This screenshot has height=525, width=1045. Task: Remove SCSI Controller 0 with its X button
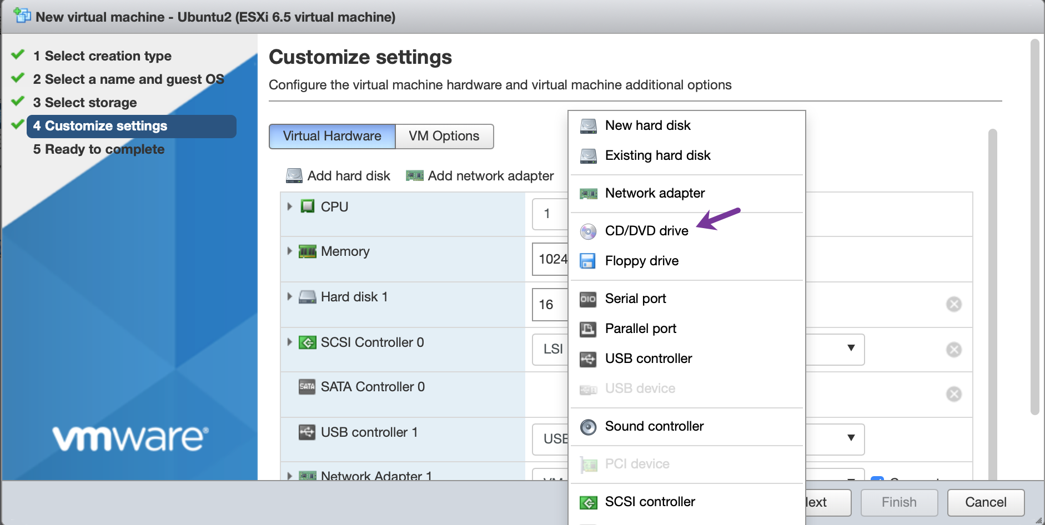(953, 350)
